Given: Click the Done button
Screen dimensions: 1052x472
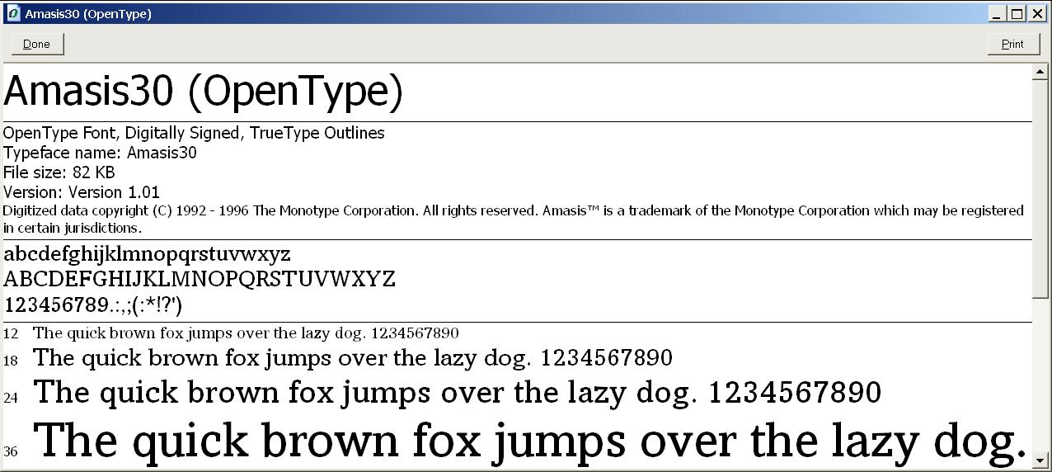Looking at the screenshot, I should click(x=37, y=44).
